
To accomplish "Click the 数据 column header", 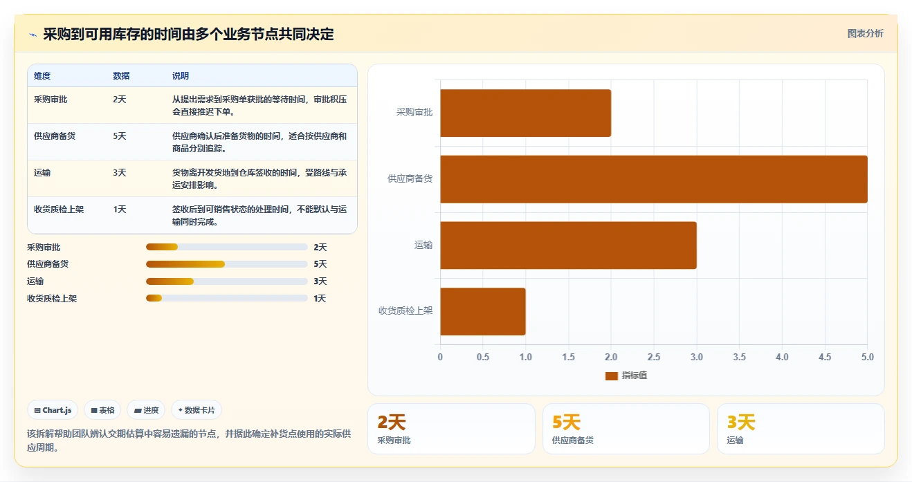I will 121,76.
